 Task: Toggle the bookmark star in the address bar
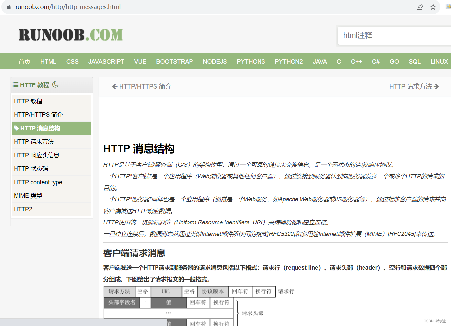433,7
